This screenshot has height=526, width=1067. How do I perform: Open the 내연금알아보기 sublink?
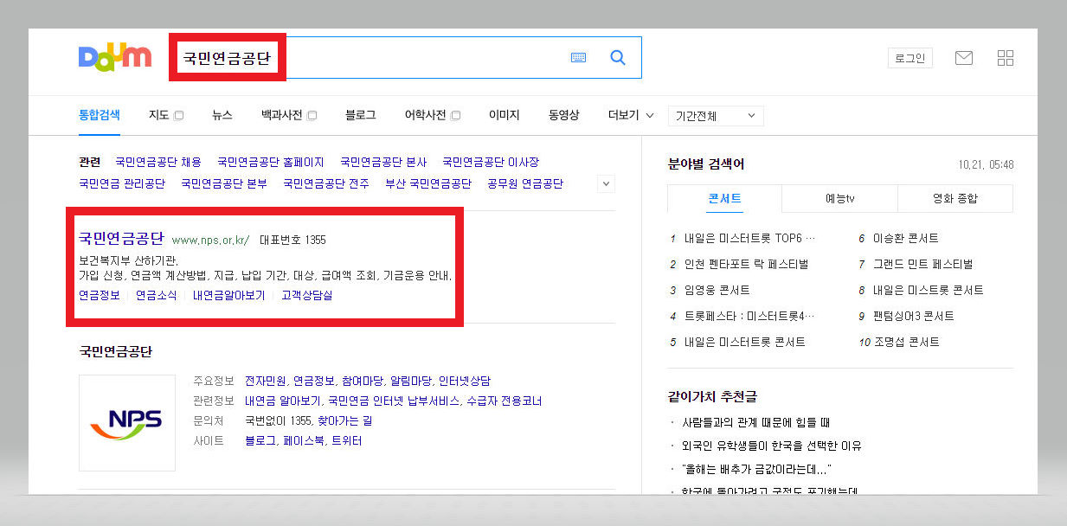229,295
